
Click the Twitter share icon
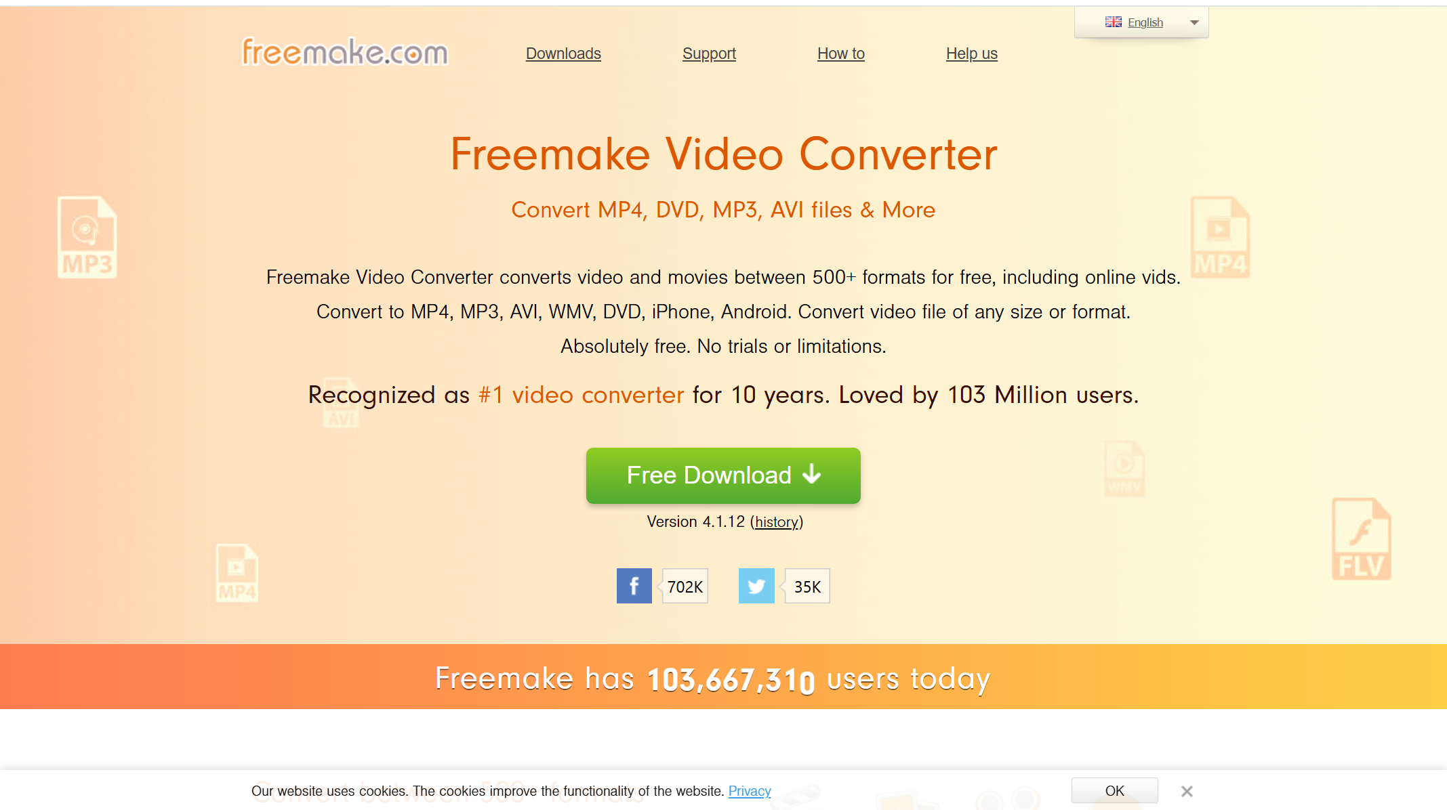[x=755, y=584]
